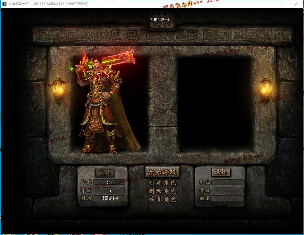Click the level value 0 field
The image size is (304, 235).
pos(109,191)
